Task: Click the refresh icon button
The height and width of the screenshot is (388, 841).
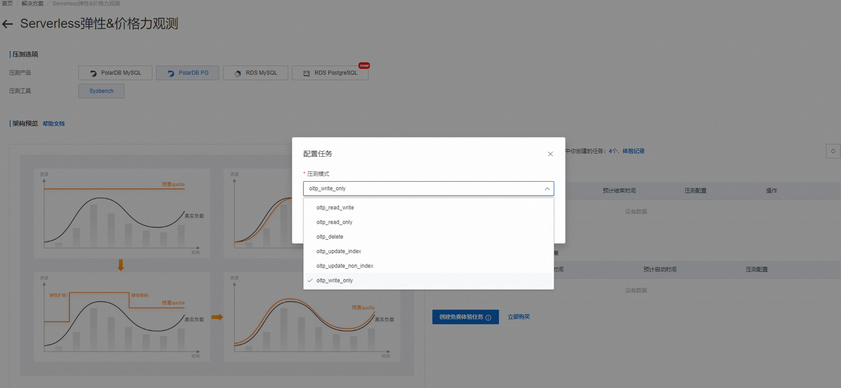Action: tap(833, 151)
